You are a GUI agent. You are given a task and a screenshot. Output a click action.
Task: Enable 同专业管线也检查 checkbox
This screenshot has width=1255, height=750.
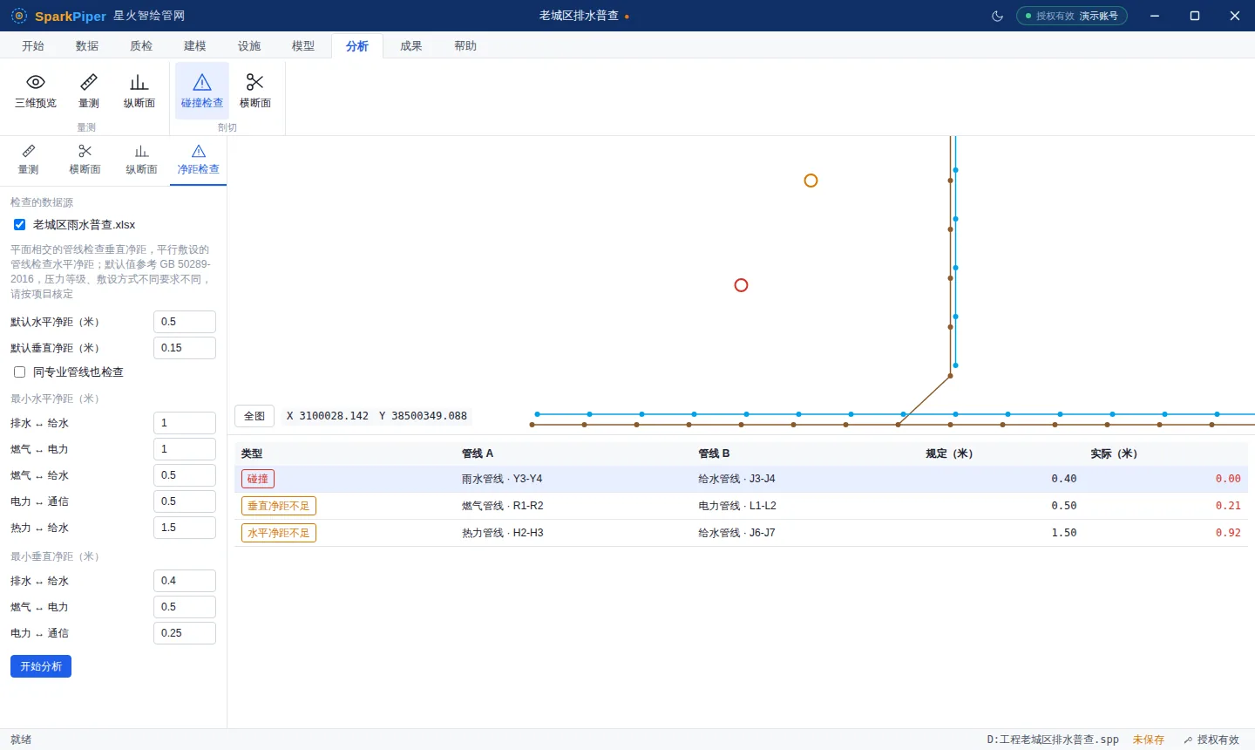pyautogui.click(x=19, y=372)
